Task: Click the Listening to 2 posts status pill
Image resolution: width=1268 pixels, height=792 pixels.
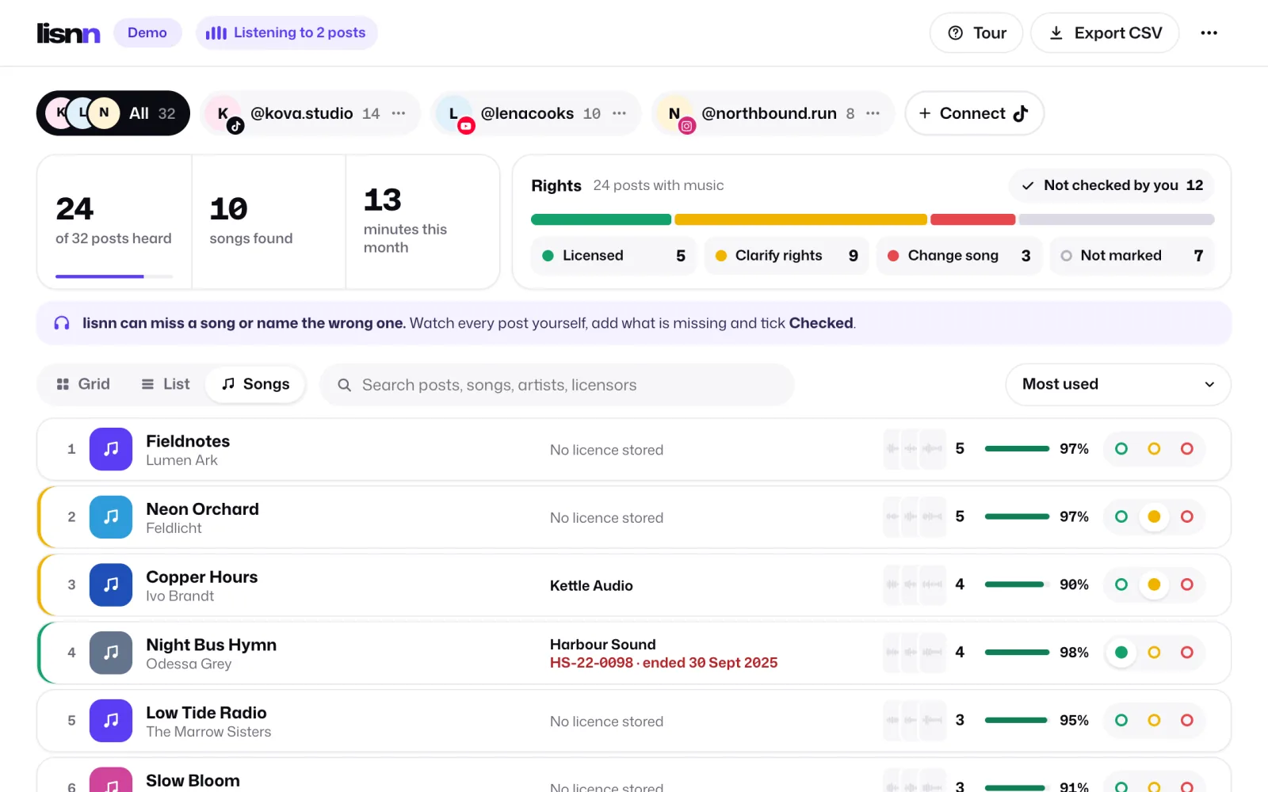Action: (x=286, y=32)
